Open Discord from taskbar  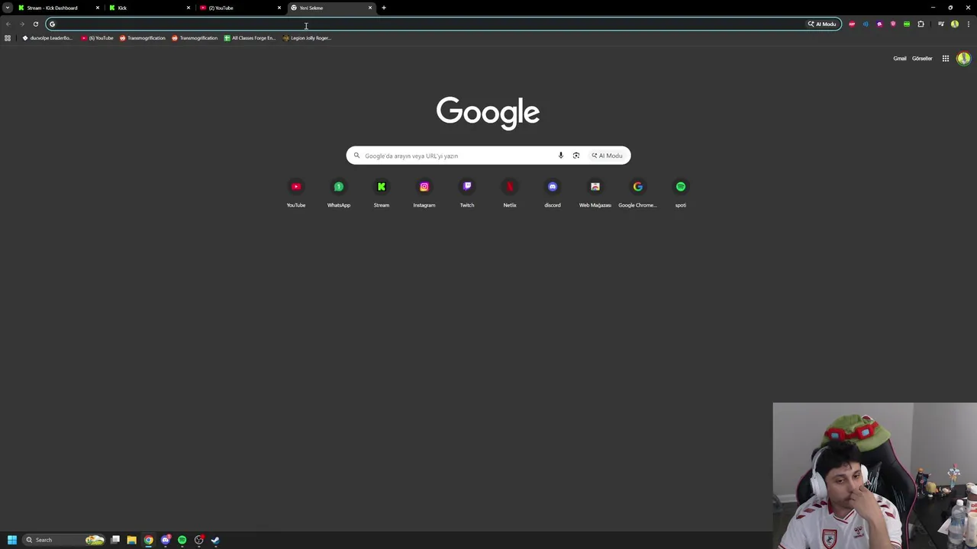[165, 540]
